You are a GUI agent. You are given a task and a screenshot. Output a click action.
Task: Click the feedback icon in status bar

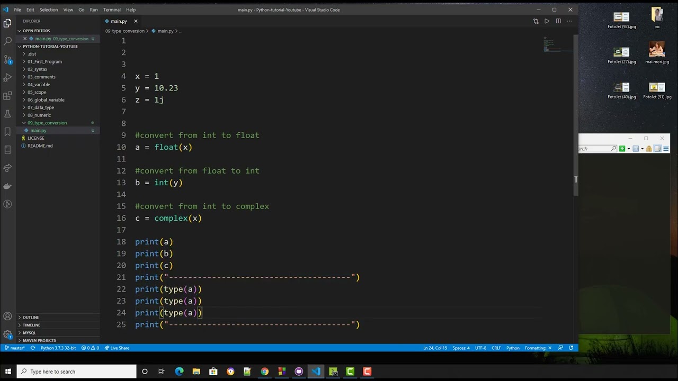coord(560,348)
